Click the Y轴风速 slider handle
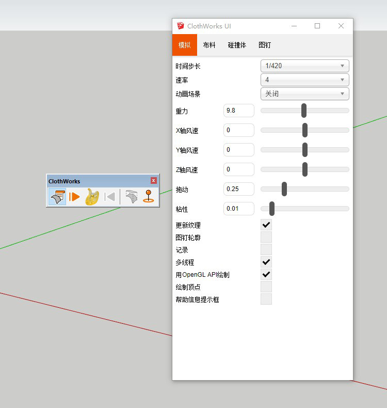 click(305, 150)
